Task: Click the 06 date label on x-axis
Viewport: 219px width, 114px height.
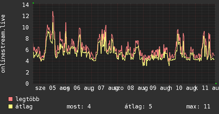Action: tap(77, 88)
